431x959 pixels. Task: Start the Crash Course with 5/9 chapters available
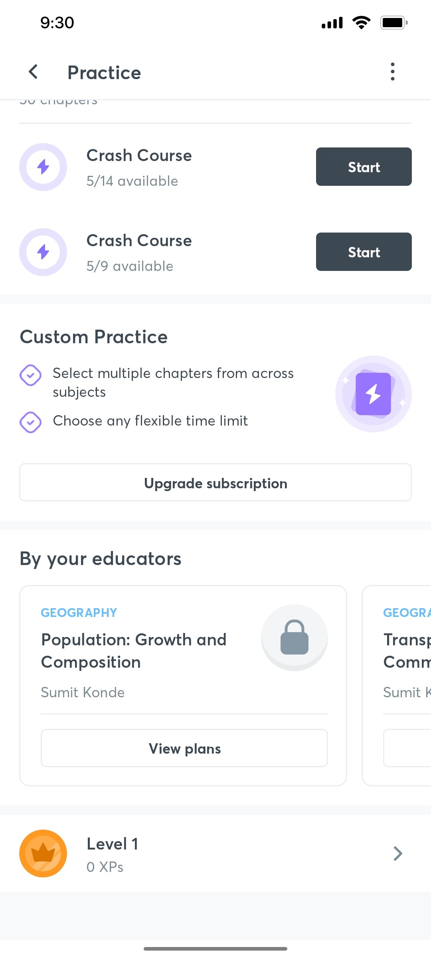click(x=363, y=252)
